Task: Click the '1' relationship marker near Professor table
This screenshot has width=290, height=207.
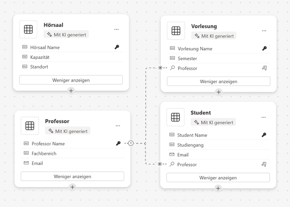Action: pos(131,143)
